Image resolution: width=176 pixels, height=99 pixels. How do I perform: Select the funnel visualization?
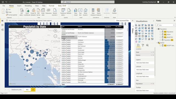click(139, 31)
